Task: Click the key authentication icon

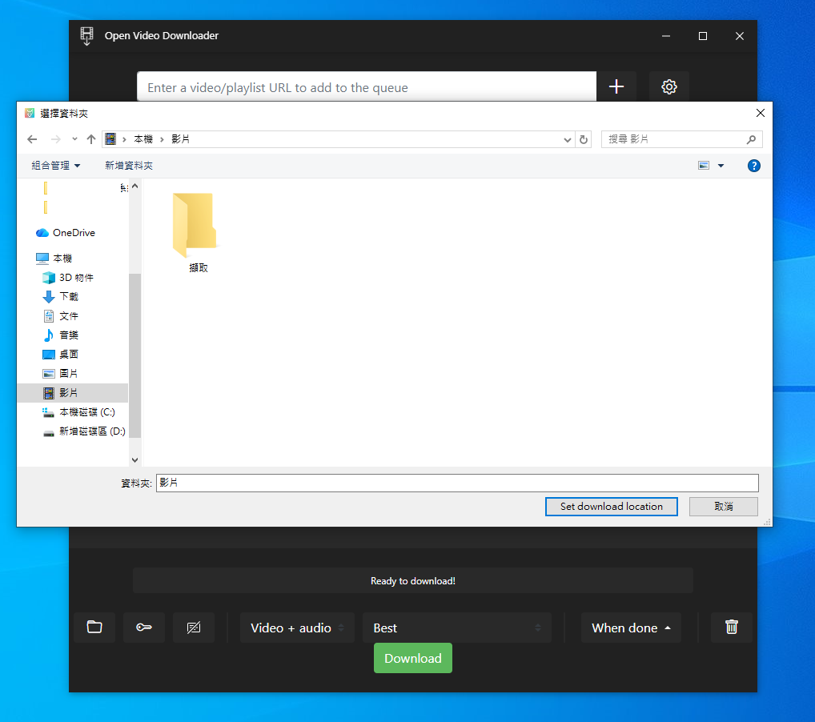Action: pyautogui.click(x=144, y=628)
